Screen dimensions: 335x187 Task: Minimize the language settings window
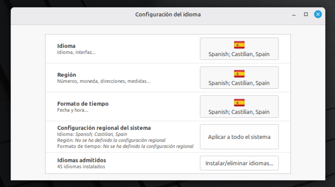tap(294, 14)
